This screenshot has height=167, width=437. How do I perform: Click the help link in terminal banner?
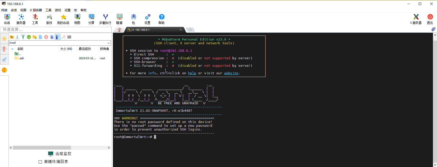[192, 73]
